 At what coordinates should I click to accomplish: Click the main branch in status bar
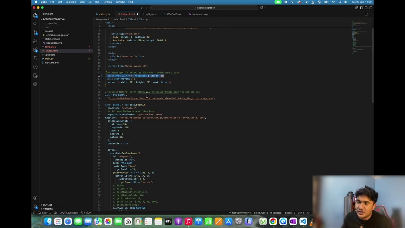click(x=44, y=213)
